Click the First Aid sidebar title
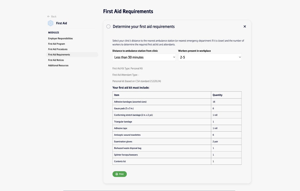The height and width of the screenshot is (191, 300). [61, 23]
